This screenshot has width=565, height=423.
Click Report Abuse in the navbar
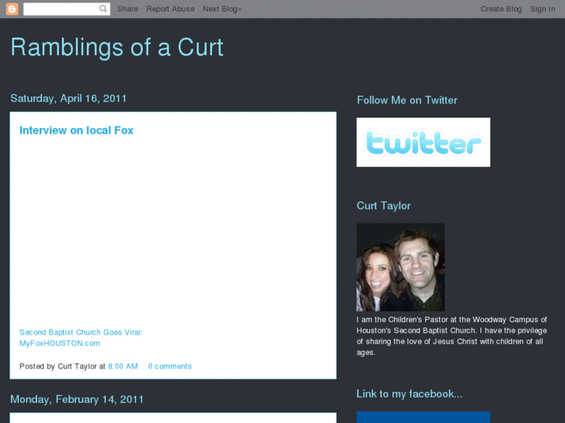170,9
